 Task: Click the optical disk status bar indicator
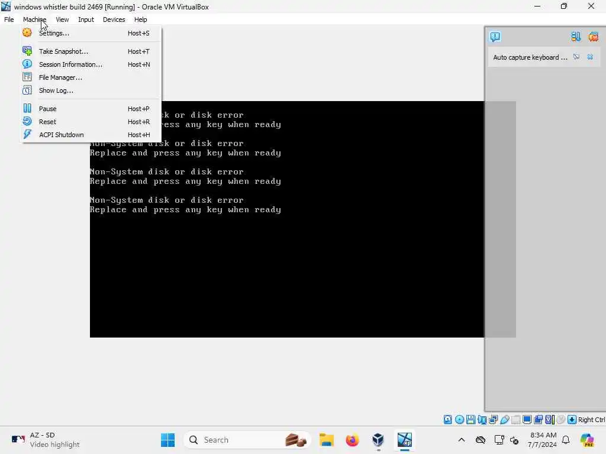(x=459, y=420)
